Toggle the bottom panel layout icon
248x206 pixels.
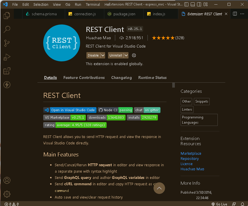(x=193, y=4)
